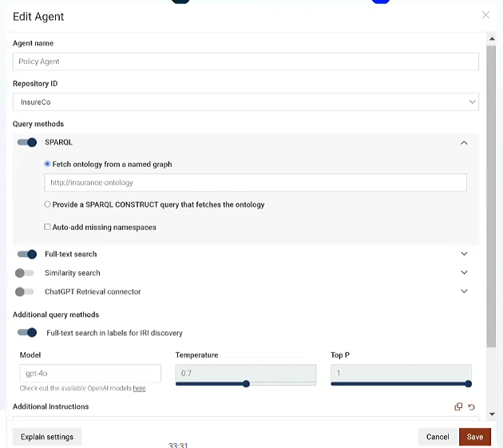Click the 'Additional query methods' heading
Screen dimensions: 503x448
pos(56,315)
